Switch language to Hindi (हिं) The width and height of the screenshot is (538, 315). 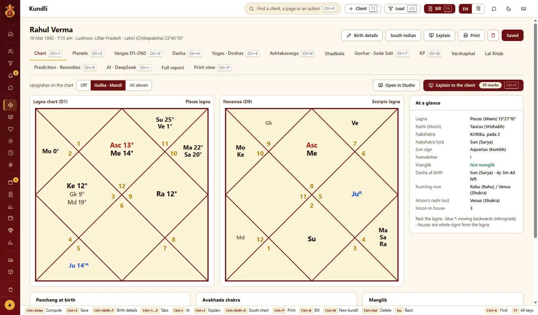click(478, 9)
